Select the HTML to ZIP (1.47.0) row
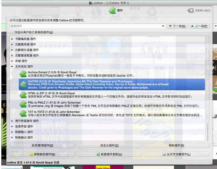The height and width of the screenshot is (169, 217). click(112, 95)
